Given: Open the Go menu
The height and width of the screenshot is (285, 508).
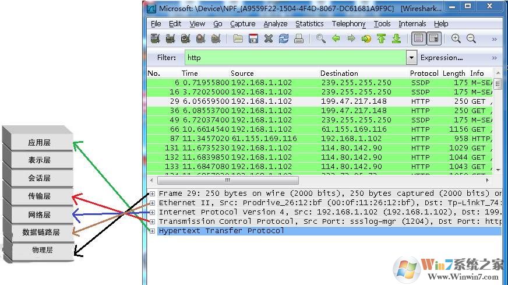Looking at the screenshot, I should click(x=218, y=24).
